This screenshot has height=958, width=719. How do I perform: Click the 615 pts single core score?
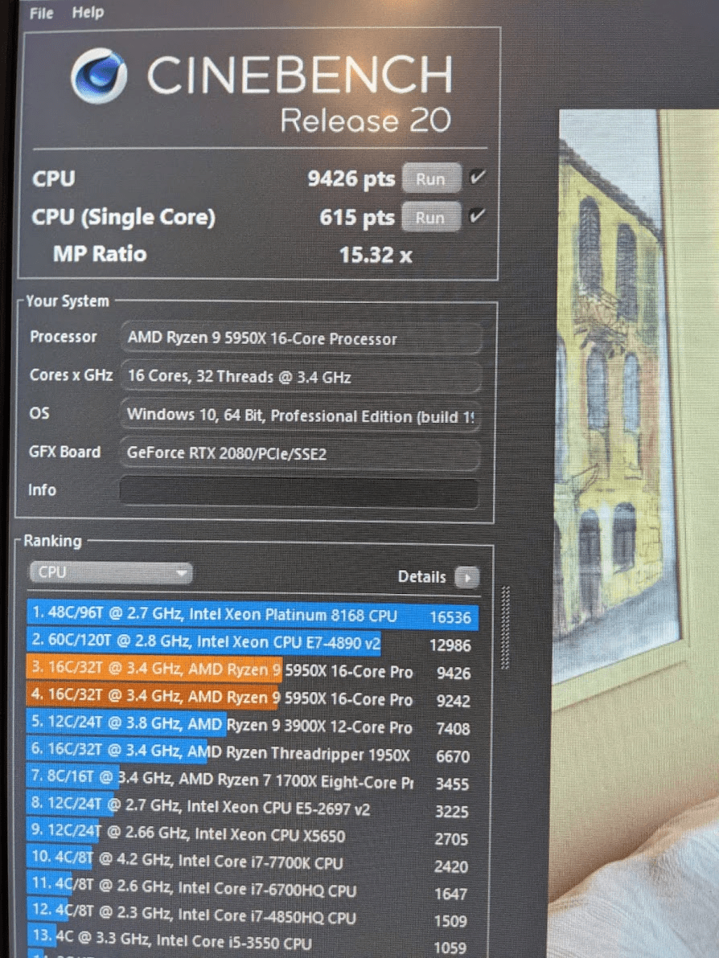[357, 217]
